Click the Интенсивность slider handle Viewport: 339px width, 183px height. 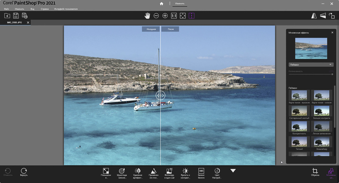click(x=332, y=74)
